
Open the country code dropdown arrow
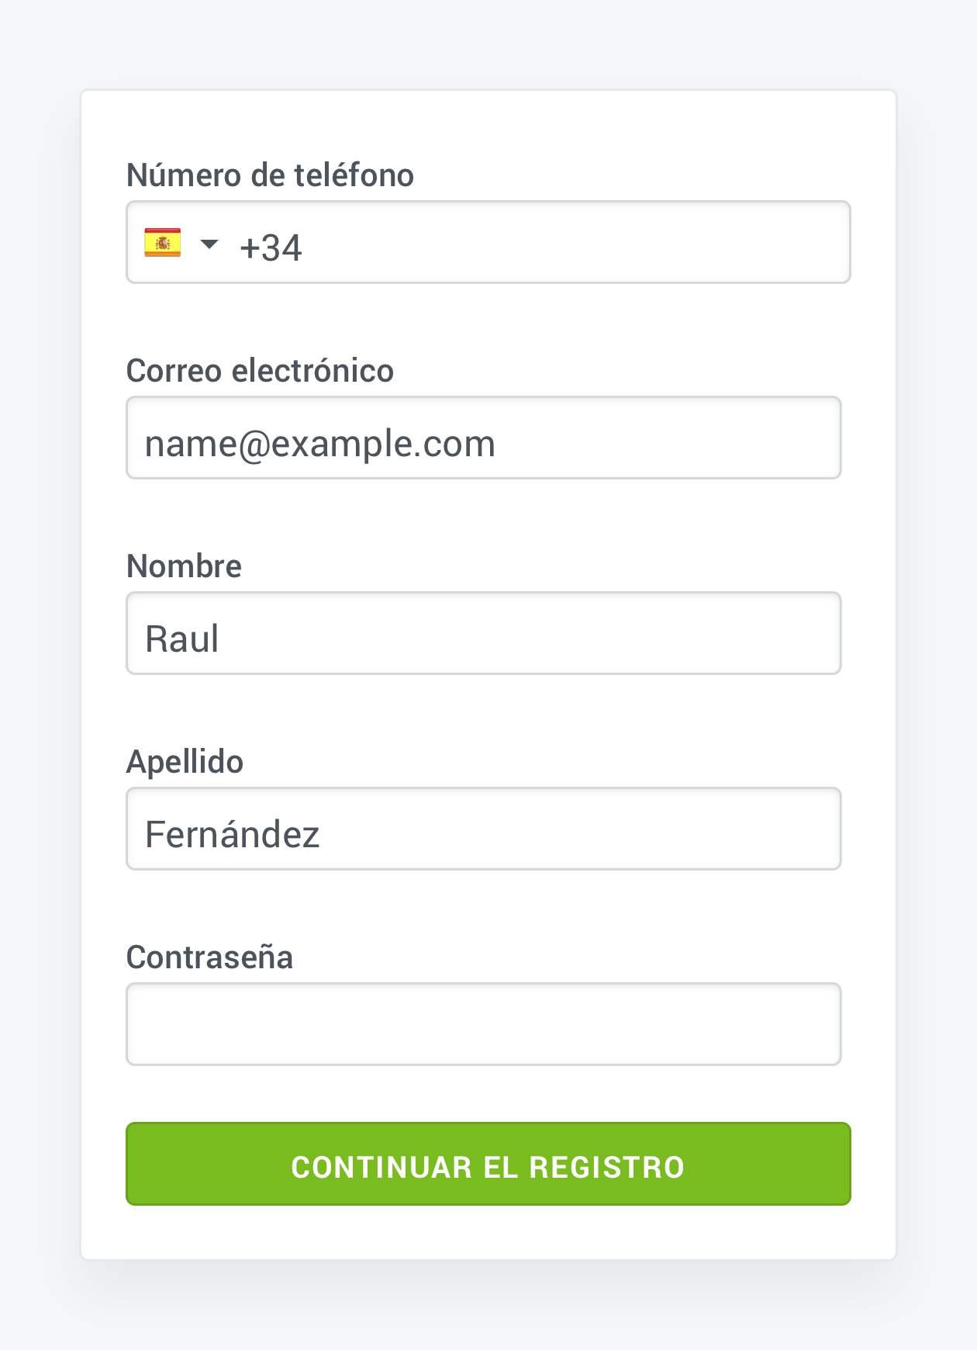click(209, 244)
